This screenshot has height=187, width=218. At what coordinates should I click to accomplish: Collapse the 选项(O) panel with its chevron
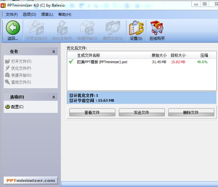(x=54, y=97)
